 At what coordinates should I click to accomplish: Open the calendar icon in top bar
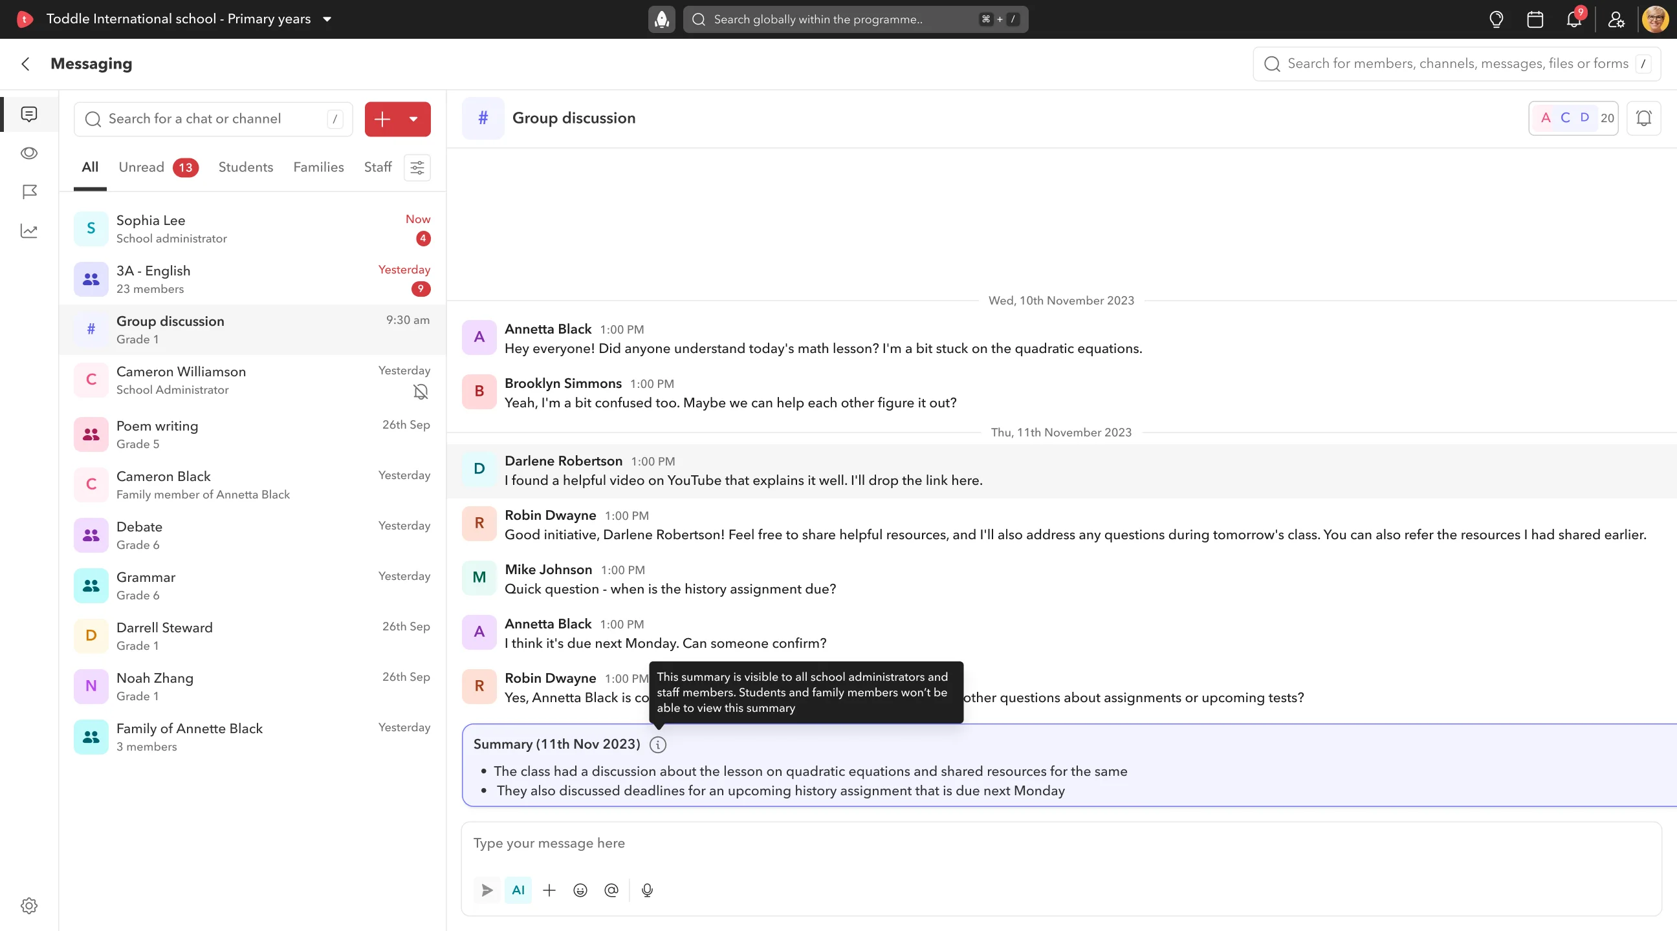[1535, 19]
